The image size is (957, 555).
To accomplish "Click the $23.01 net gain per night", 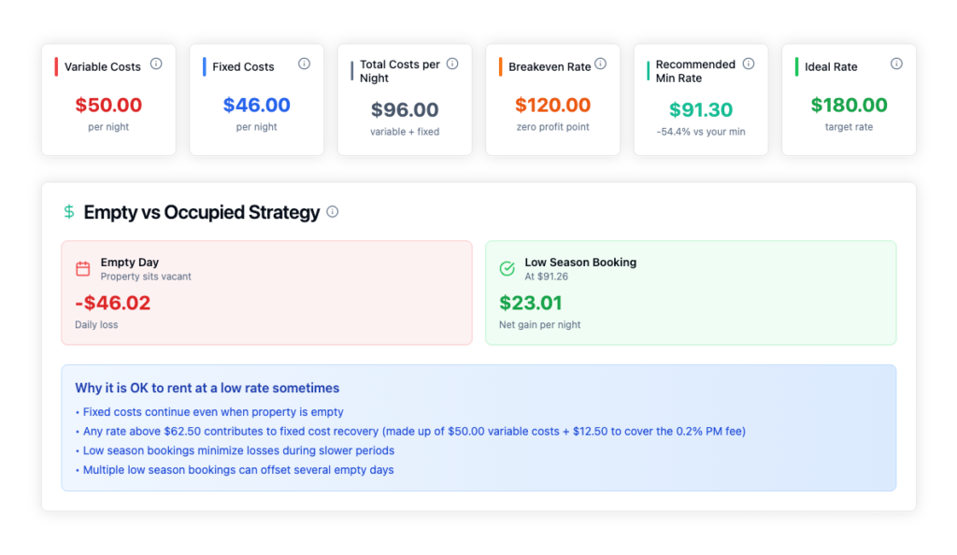I will 531,303.
